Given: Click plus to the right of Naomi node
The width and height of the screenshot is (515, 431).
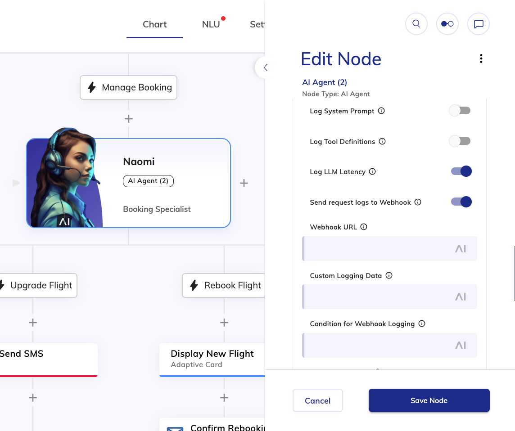Looking at the screenshot, I should click(x=244, y=183).
